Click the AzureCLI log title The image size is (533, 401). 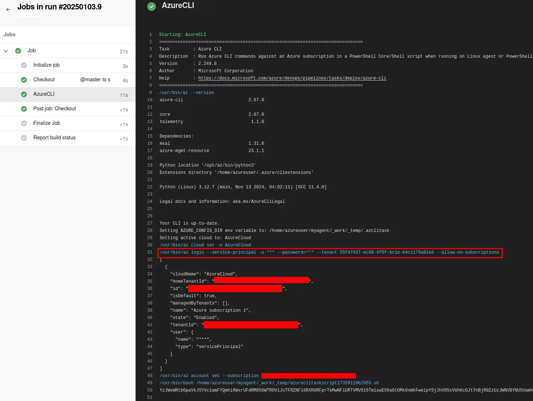tap(178, 5)
